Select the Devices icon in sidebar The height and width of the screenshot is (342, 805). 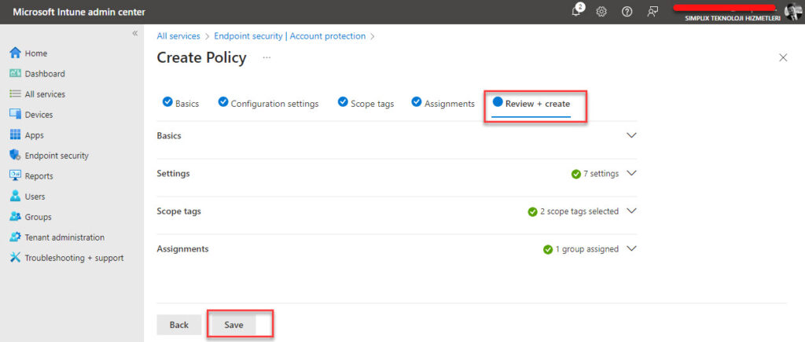point(14,115)
